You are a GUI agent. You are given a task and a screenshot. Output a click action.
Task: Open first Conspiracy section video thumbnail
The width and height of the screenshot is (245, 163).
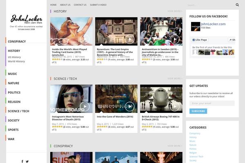[x=71, y=158]
